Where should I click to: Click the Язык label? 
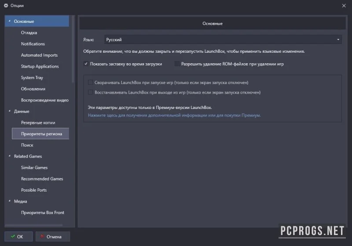pos(88,40)
